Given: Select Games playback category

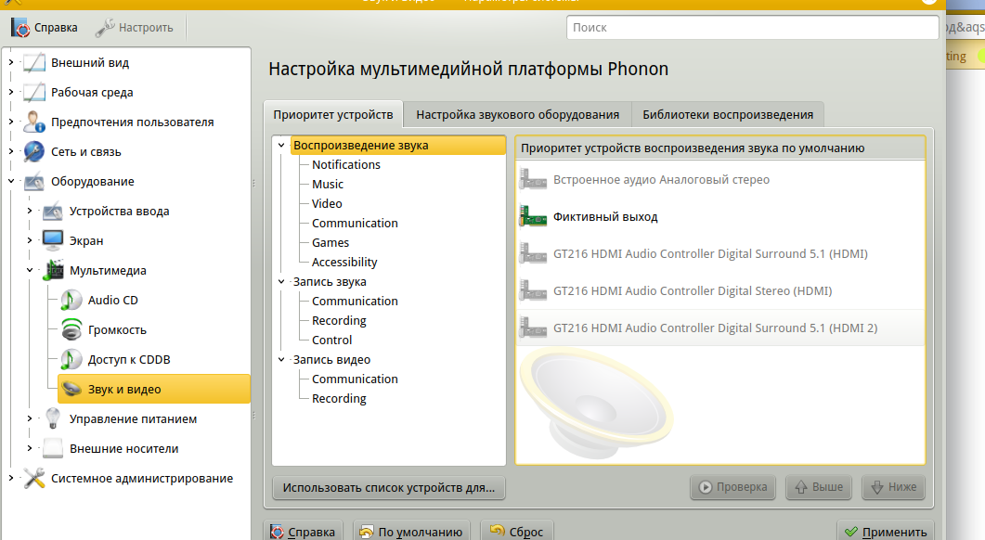Looking at the screenshot, I should click(330, 242).
